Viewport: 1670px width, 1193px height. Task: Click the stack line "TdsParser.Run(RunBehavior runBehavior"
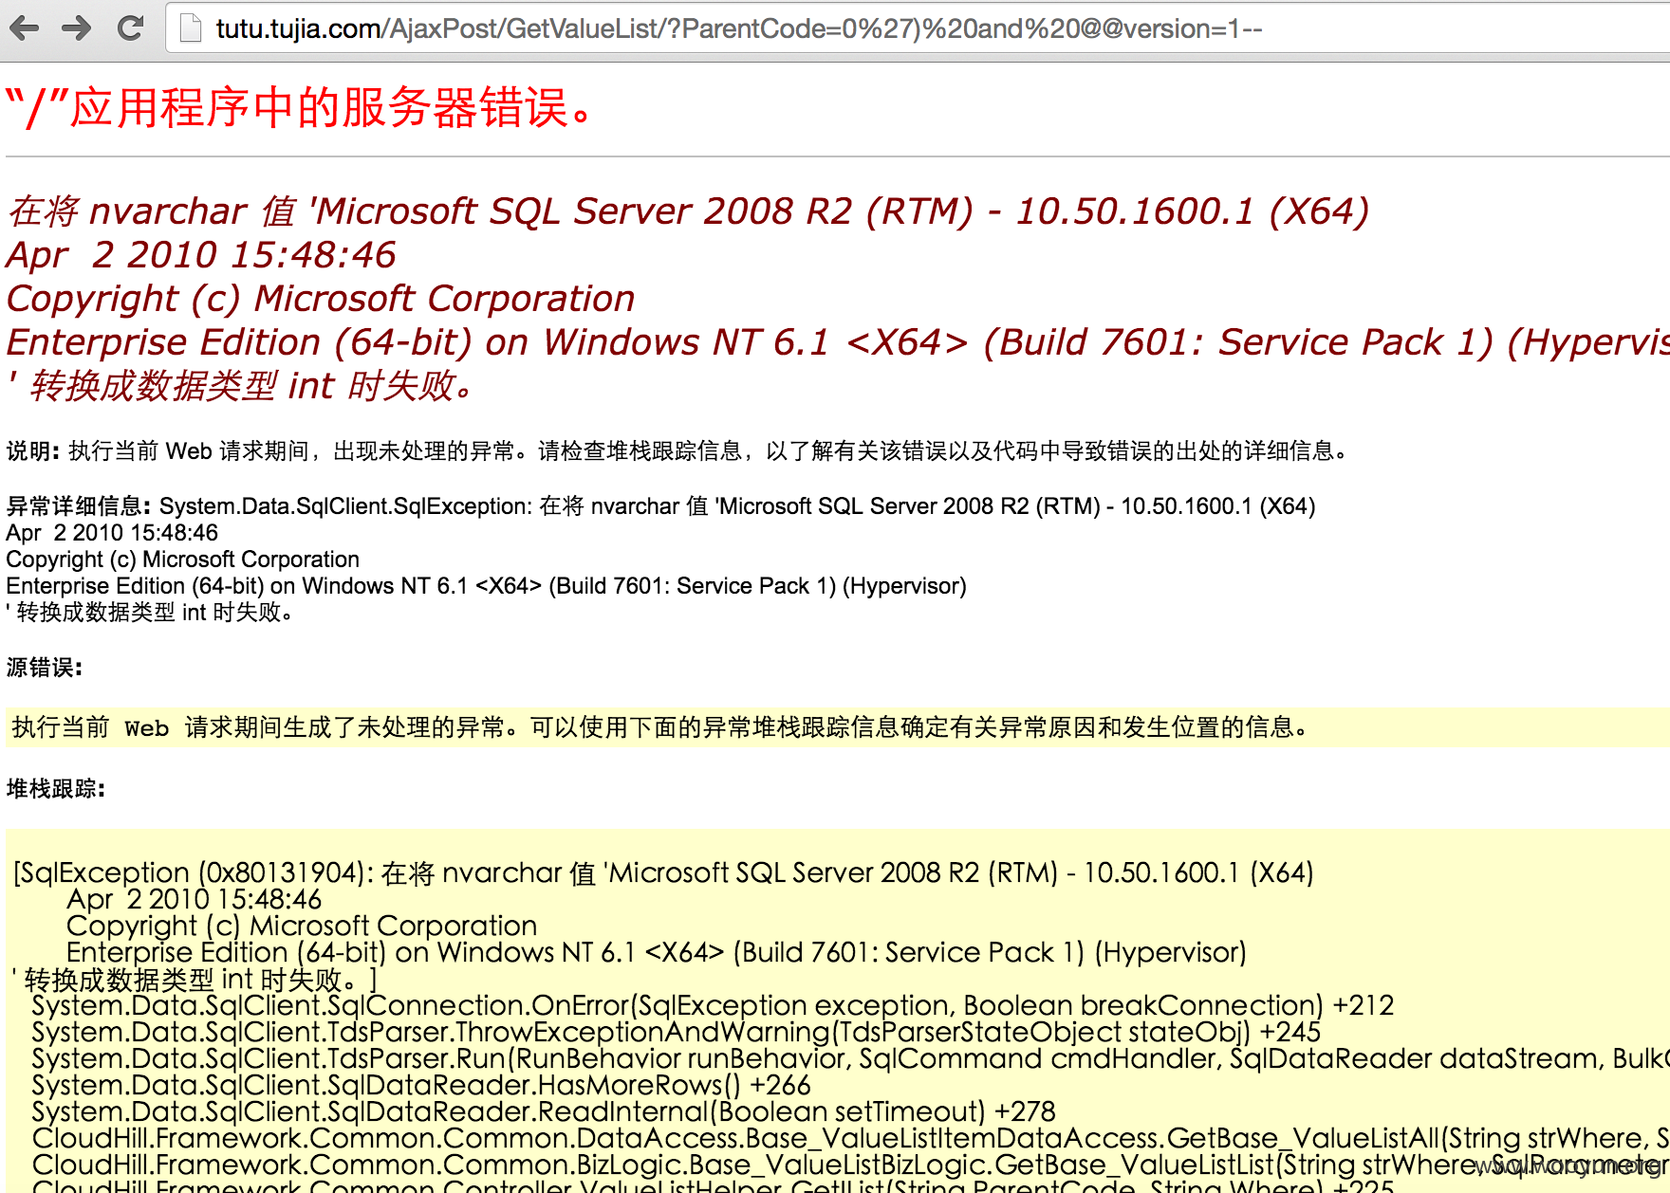(x=850, y=1058)
